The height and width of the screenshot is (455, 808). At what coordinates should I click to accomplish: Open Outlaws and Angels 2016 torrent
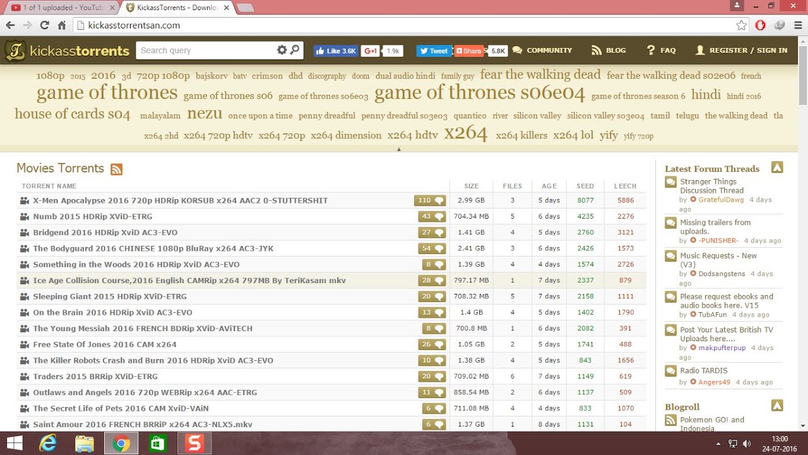(x=145, y=392)
